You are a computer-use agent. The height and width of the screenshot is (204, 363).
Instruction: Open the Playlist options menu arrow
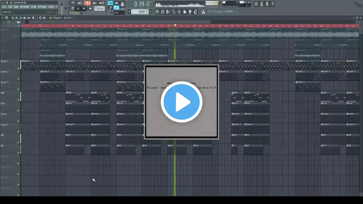click(x=3, y=18)
